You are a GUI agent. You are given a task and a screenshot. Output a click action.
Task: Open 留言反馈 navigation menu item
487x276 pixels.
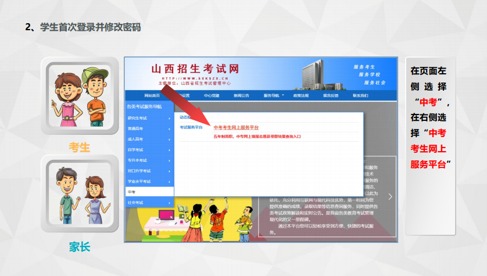(x=331, y=95)
